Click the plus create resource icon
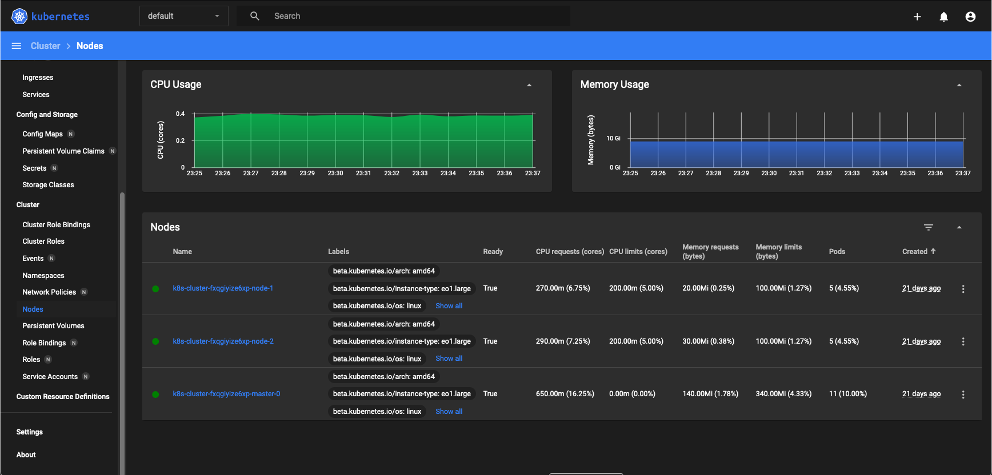The width and height of the screenshot is (992, 475). click(917, 17)
